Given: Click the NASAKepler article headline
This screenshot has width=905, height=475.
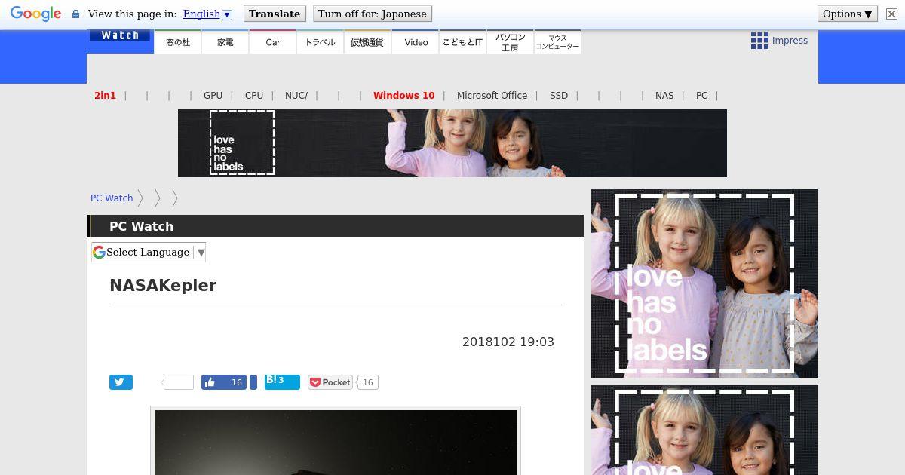Looking at the screenshot, I should tap(163, 286).
